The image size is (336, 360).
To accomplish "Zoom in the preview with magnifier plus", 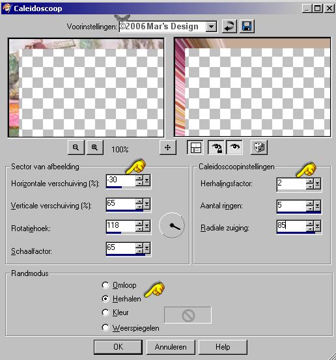I will pyautogui.click(x=95, y=147).
